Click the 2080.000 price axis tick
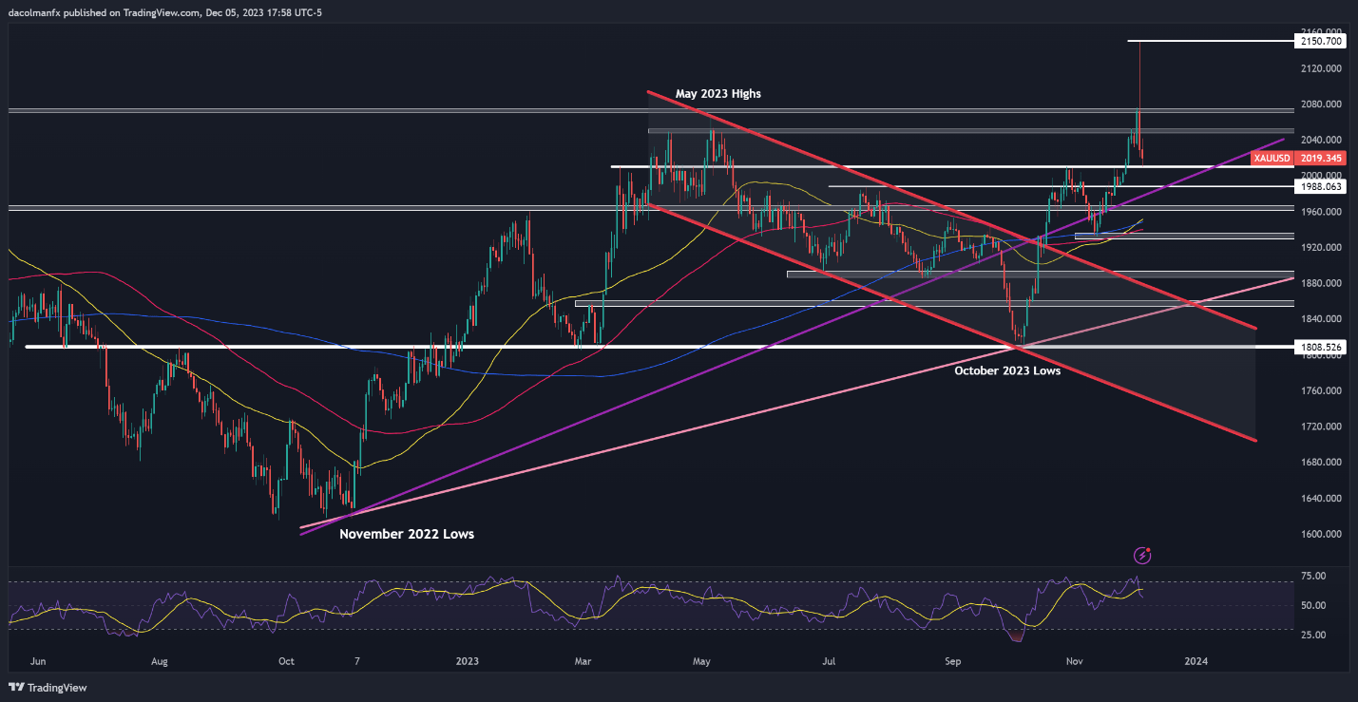 [x=1322, y=104]
